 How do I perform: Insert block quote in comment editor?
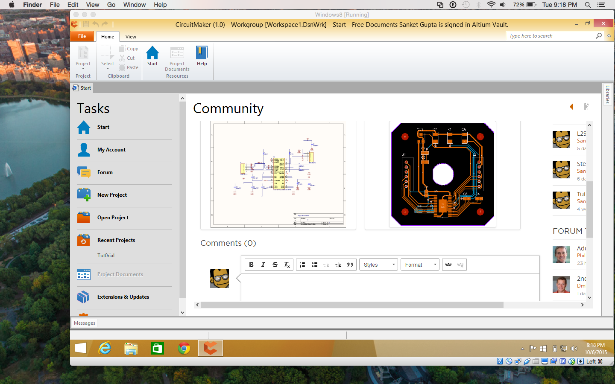tap(350, 265)
